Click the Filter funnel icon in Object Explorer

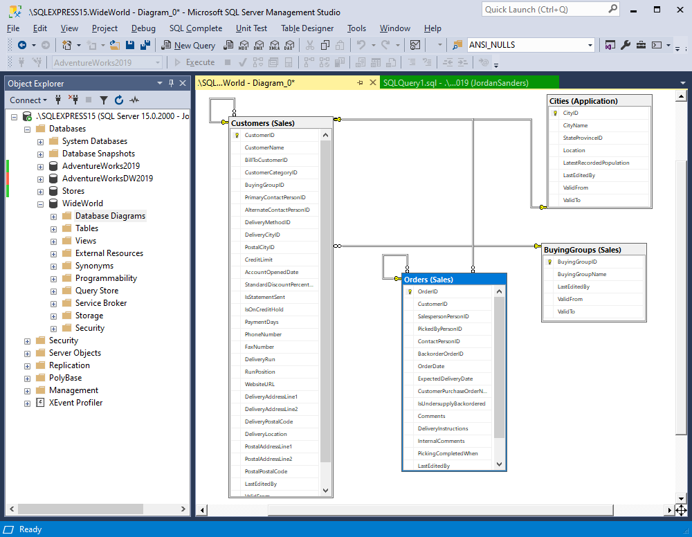click(104, 100)
